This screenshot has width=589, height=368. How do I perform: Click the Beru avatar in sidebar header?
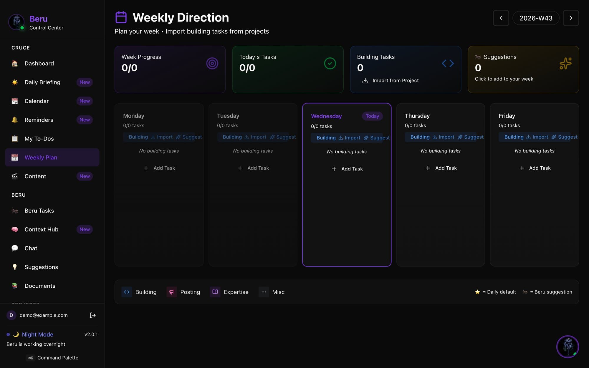pyautogui.click(x=16, y=22)
